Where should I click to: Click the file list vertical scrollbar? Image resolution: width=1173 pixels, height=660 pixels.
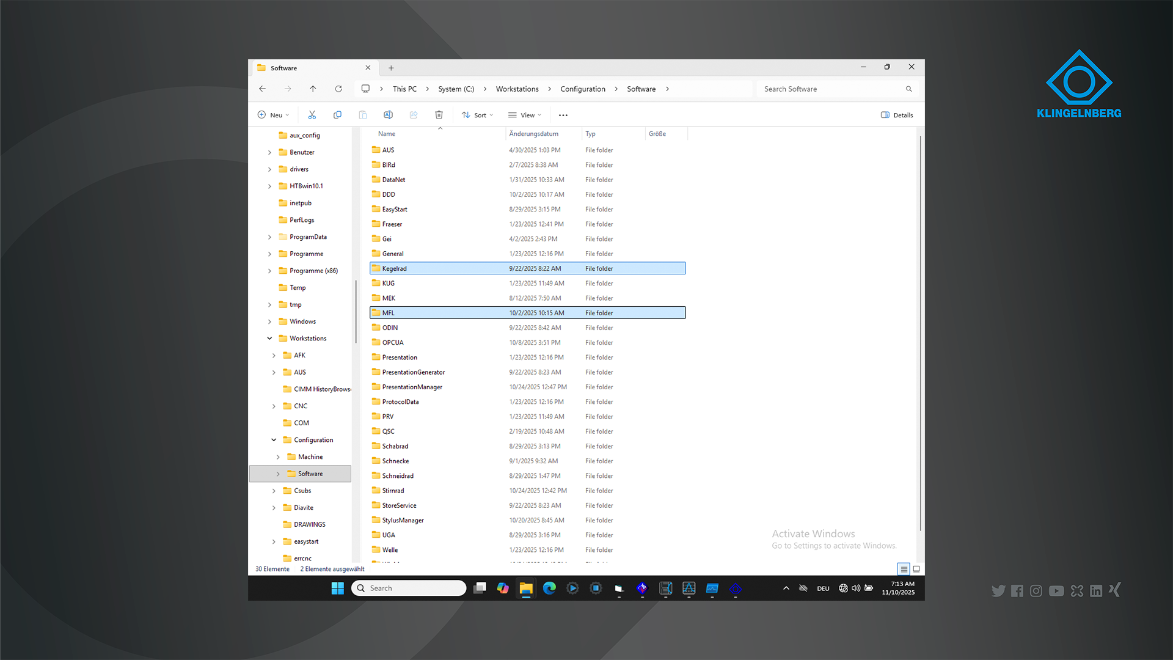pyautogui.click(x=921, y=333)
